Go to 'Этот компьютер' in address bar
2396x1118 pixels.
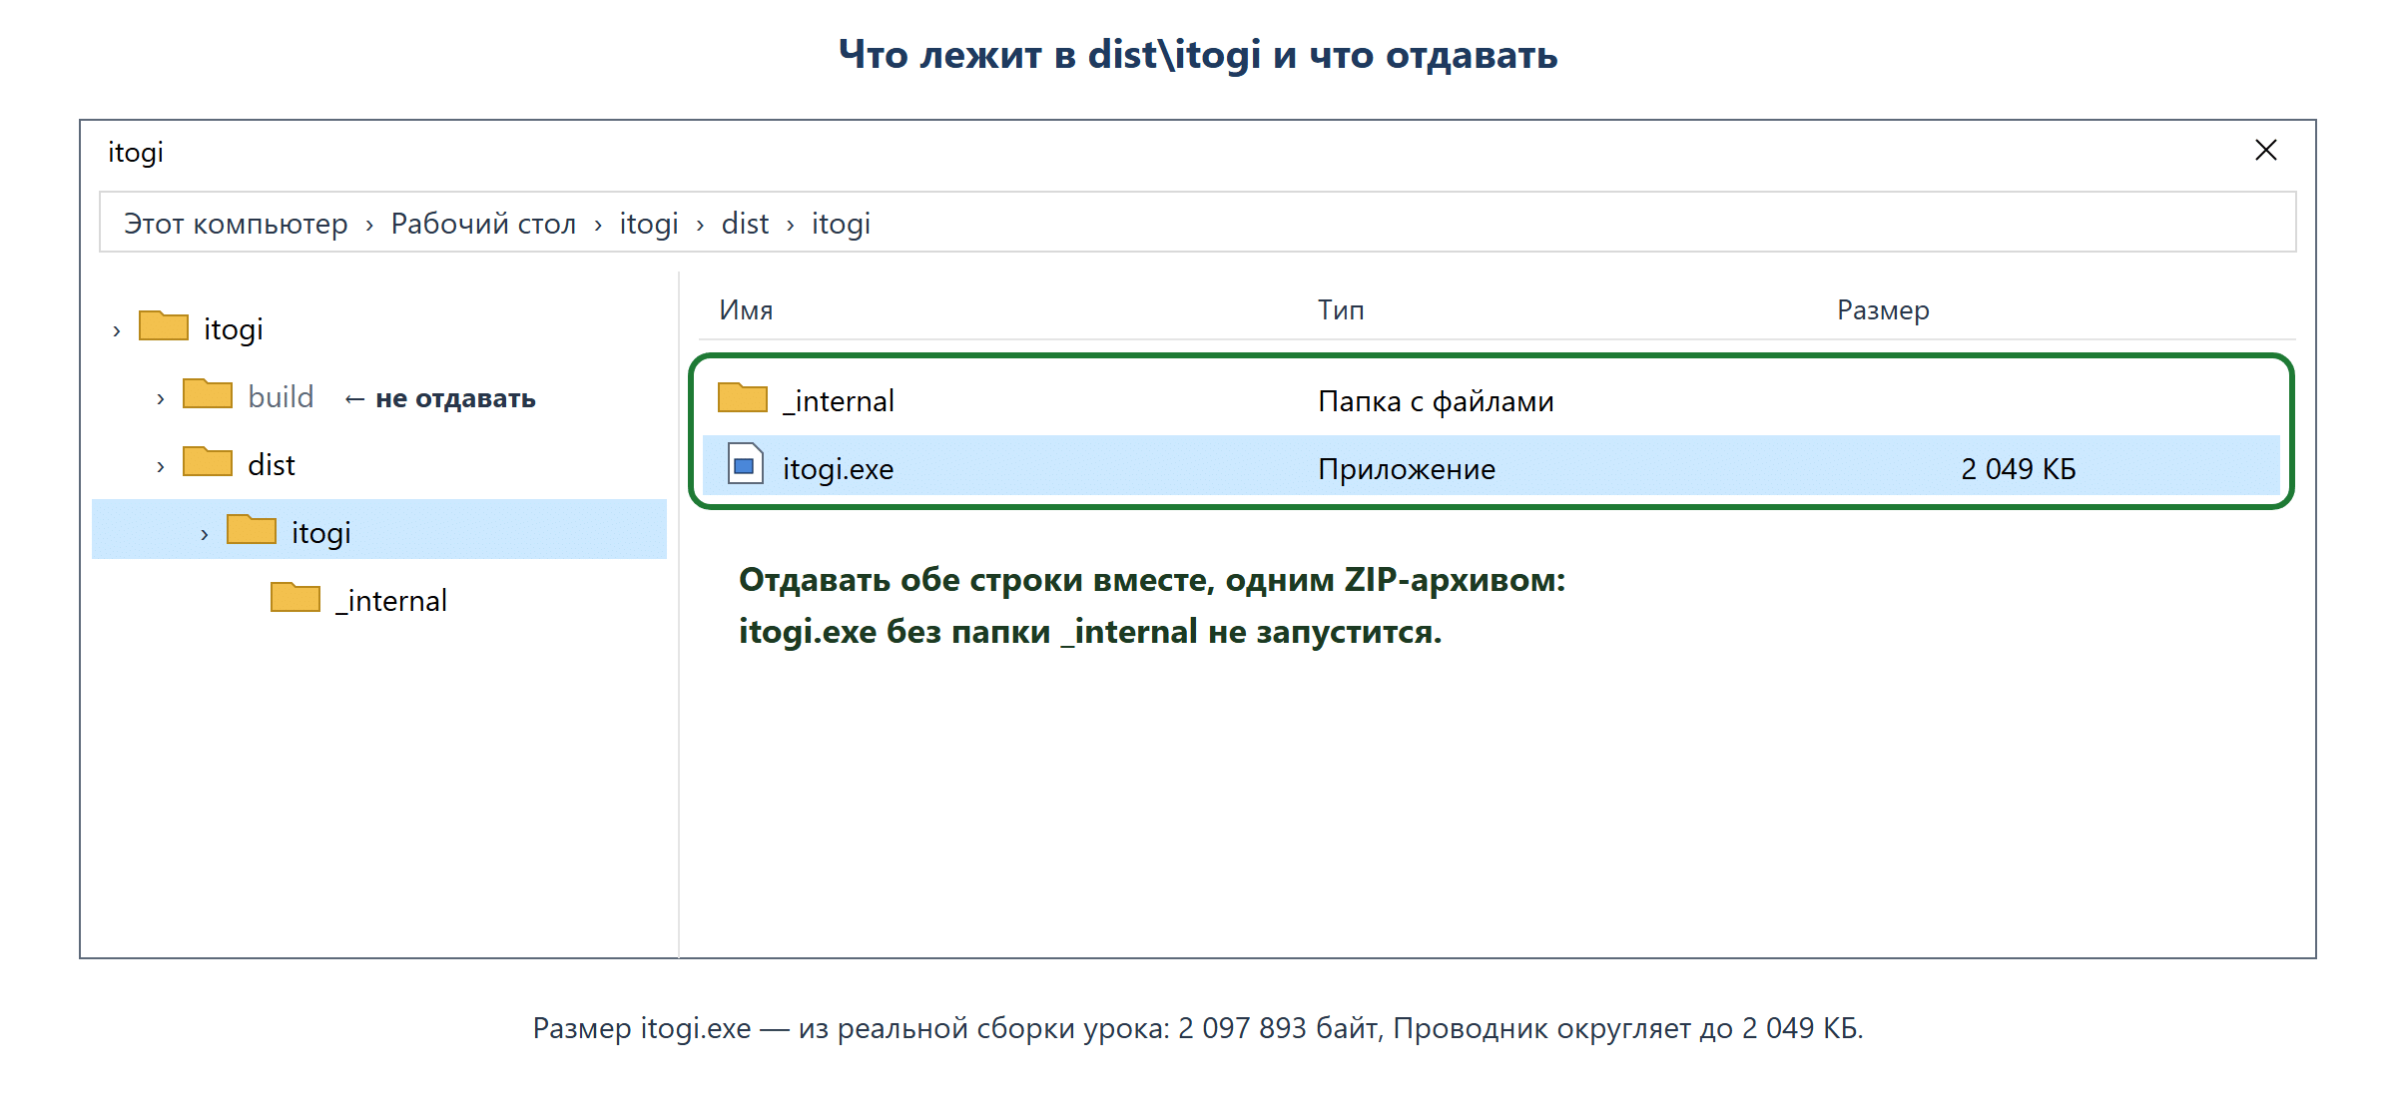(x=236, y=224)
